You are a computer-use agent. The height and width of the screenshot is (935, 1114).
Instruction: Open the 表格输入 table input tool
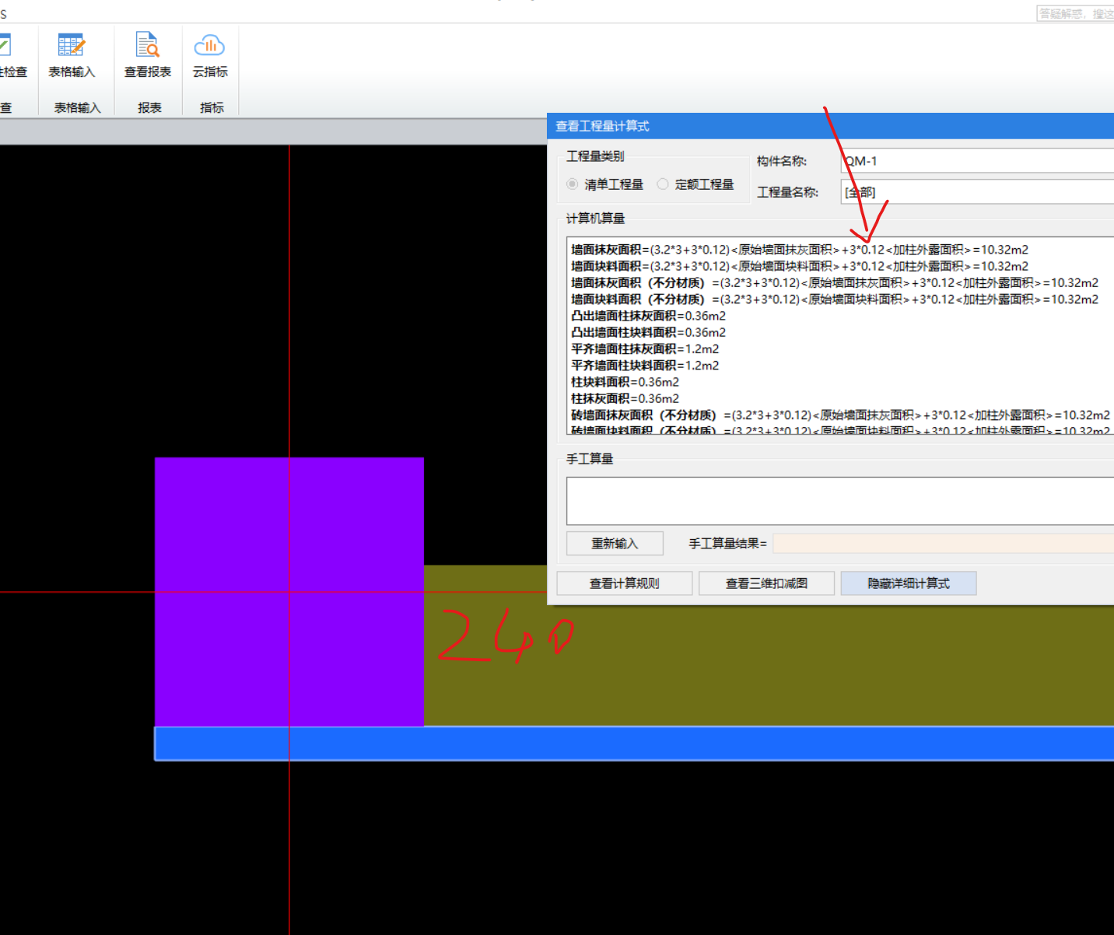[71, 55]
